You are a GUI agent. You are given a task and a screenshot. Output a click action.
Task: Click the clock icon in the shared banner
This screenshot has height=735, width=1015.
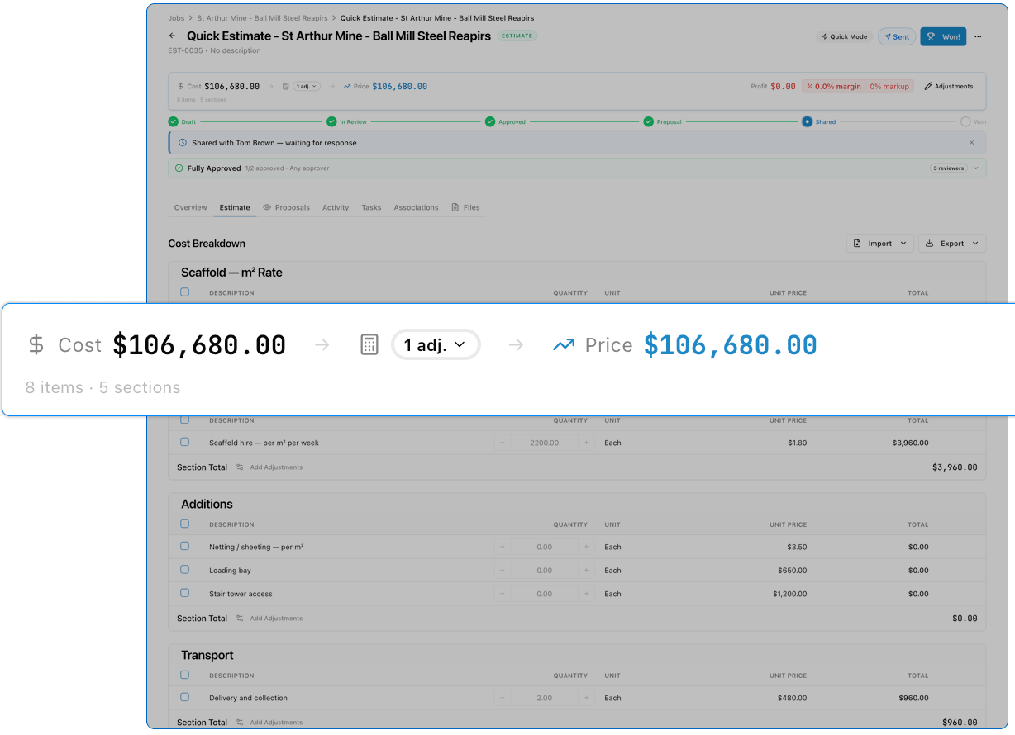click(x=182, y=142)
